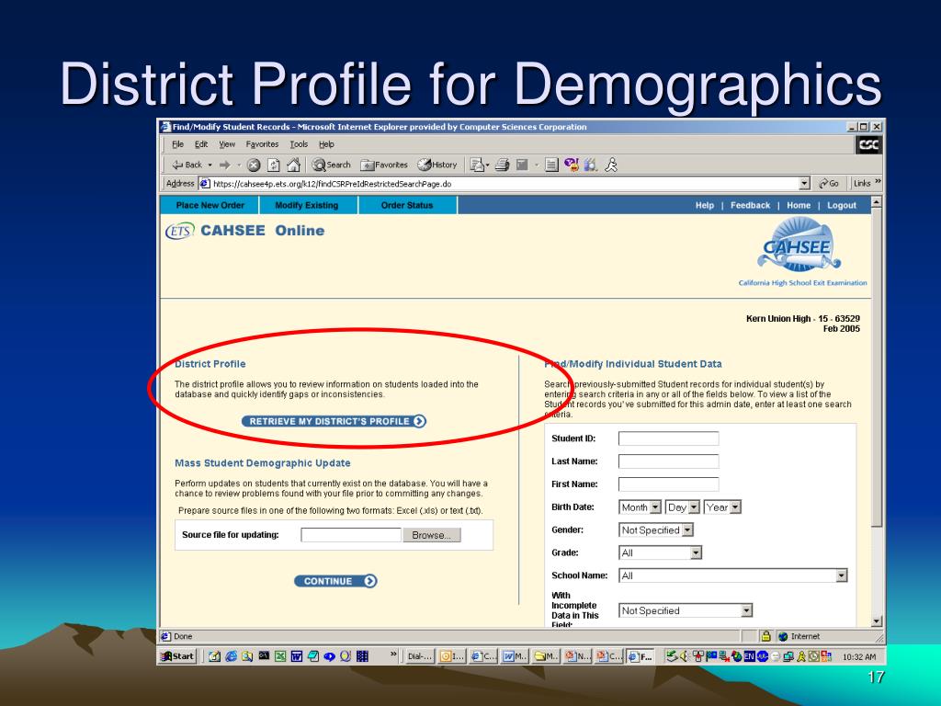Image resolution: width=941 pixels, height=706 pixels.
Task: Open the Search toolbar button
Action: pos(331,165)
